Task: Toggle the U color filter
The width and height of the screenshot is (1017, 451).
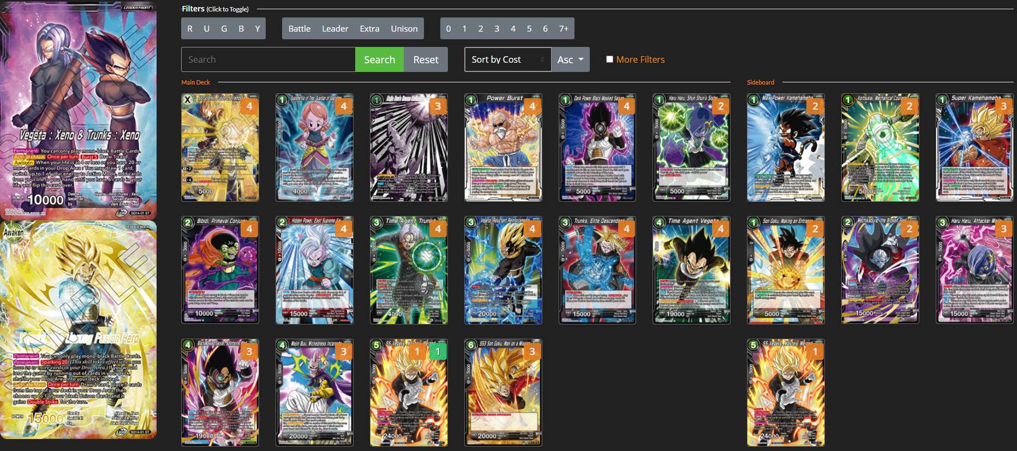Action: tap(207, 28)
